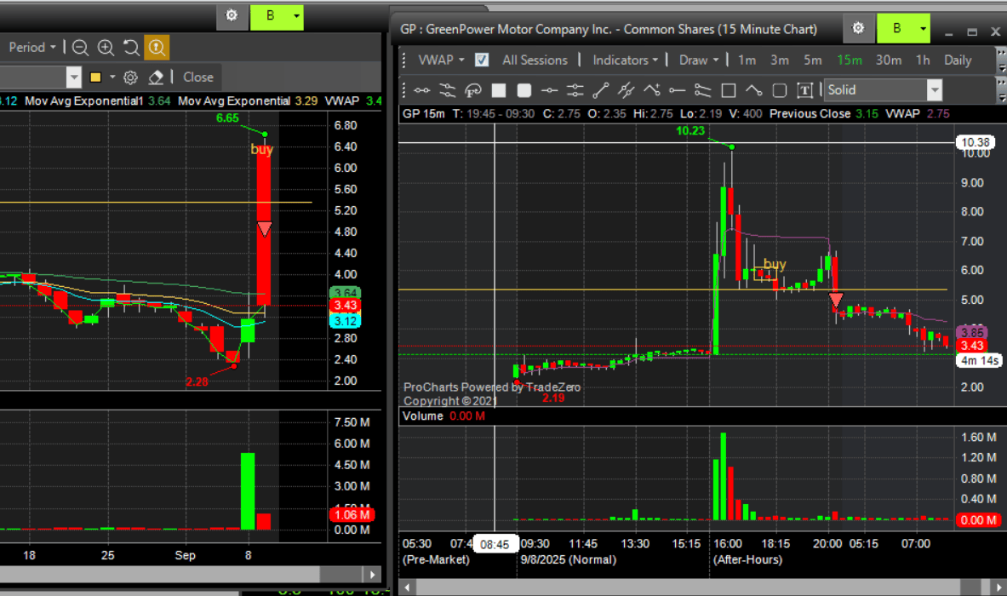Image resolution: width=1007 pixels, height=596 pixels.
Task: Click the Volume 0.00 M indicator label
Action: point(443,416)
